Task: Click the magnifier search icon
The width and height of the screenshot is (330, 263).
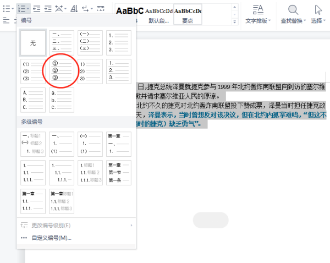Action: coord(293,10)
